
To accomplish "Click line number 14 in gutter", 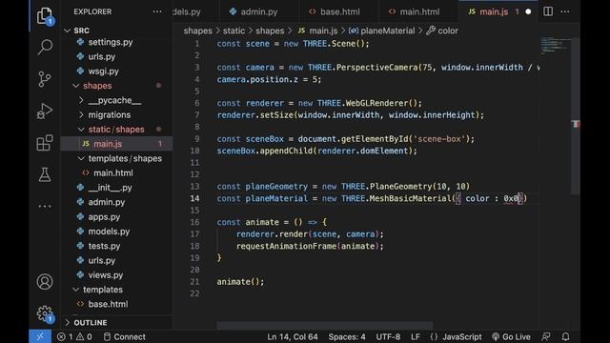I will (195, 198).
